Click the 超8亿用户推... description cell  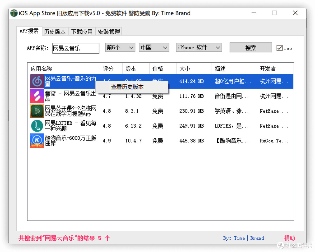tap(233, 81)
